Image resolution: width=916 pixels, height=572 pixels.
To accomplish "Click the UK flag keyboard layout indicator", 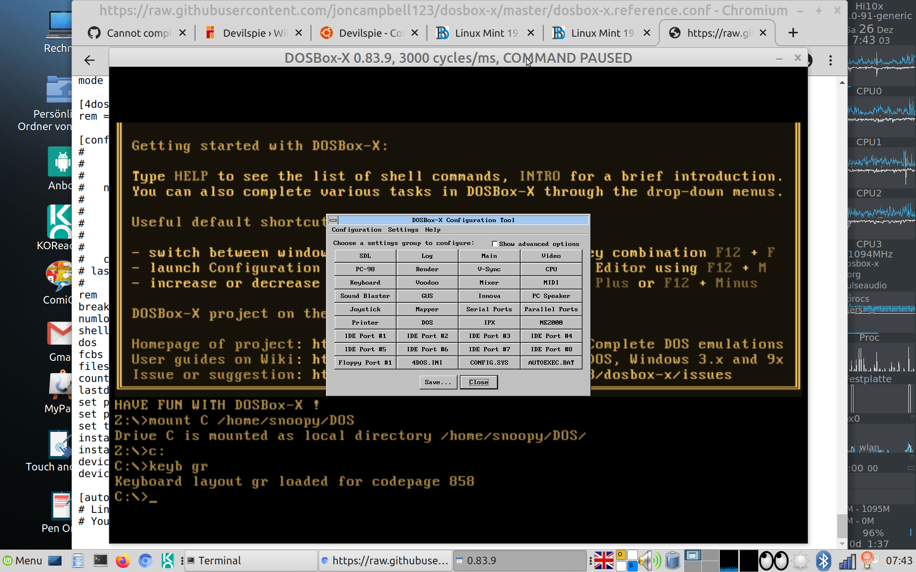I will click(x=604, y=561).
